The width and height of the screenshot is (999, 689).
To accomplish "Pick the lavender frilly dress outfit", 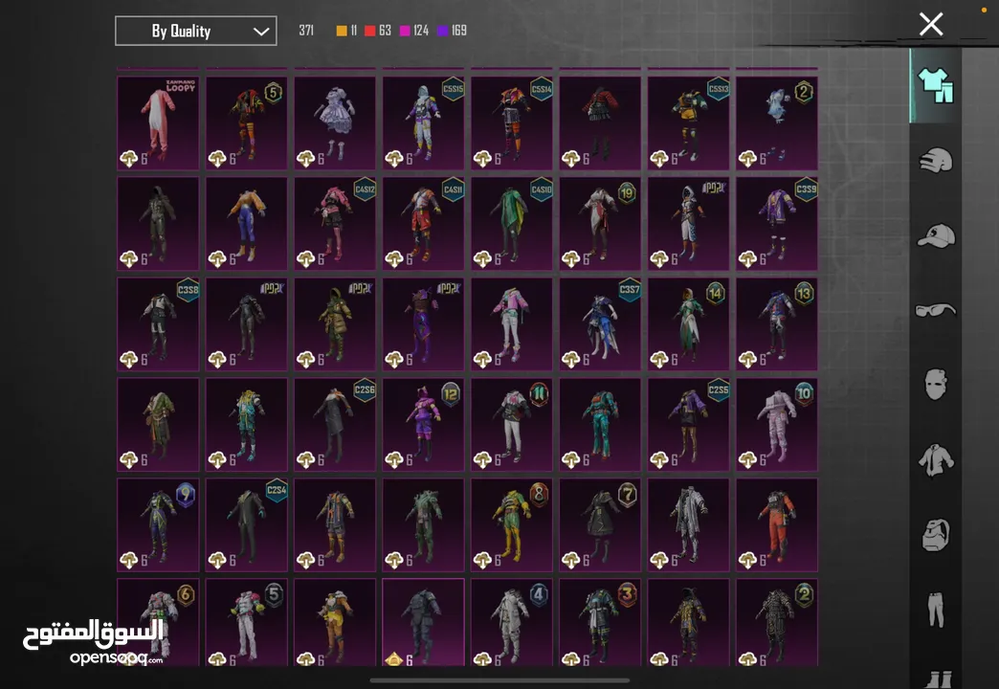I will [x=335, y=123].
